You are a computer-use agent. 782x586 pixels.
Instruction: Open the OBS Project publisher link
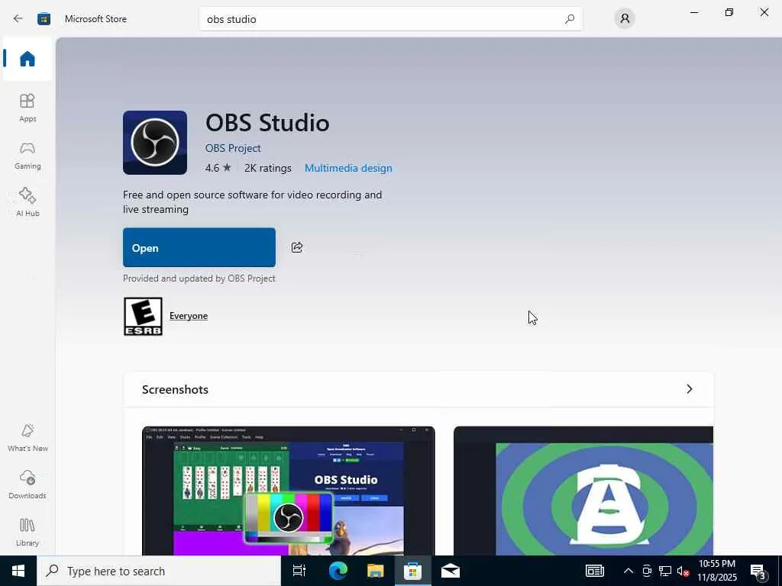[x=233, y=148]
